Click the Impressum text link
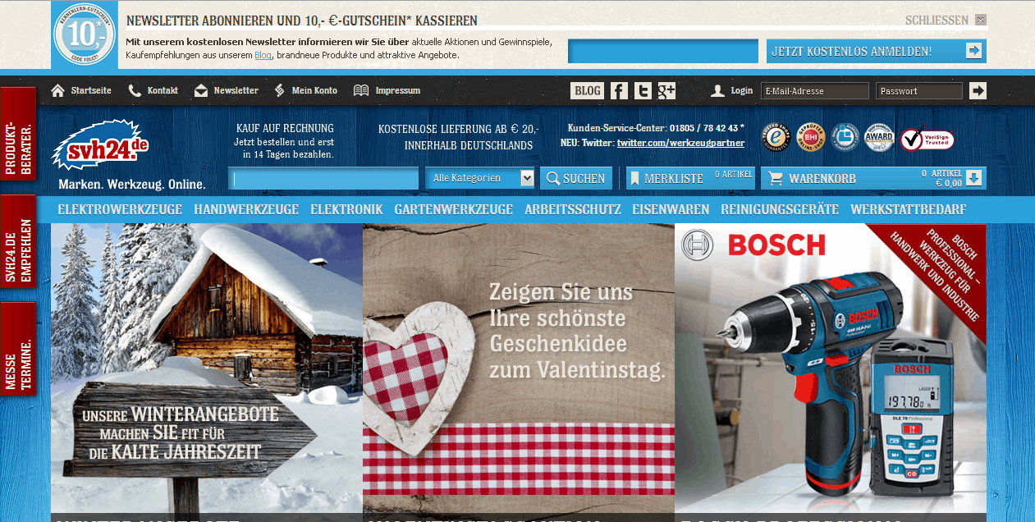Image resolution: width=1035 pixels, height=522 pixels. [398, 90]
